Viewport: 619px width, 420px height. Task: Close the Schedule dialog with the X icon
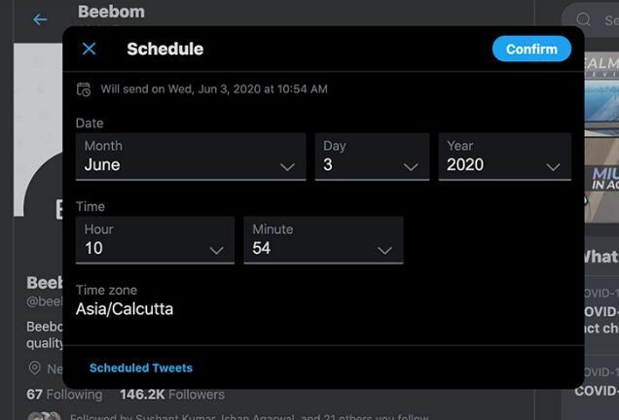[89, 49]
